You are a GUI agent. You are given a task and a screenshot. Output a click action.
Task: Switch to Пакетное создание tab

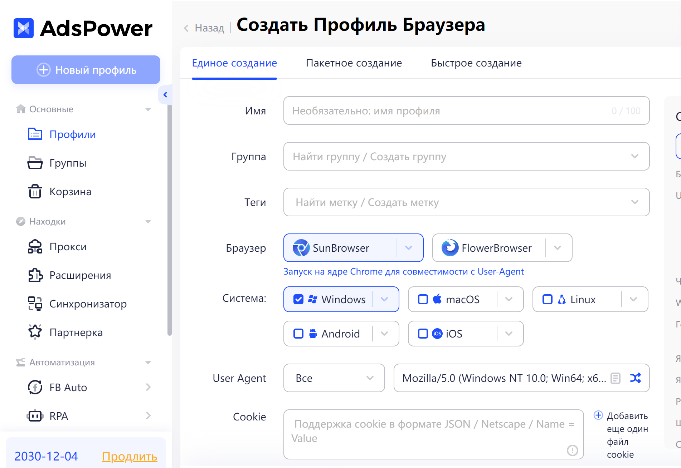[x=354, y=63]
